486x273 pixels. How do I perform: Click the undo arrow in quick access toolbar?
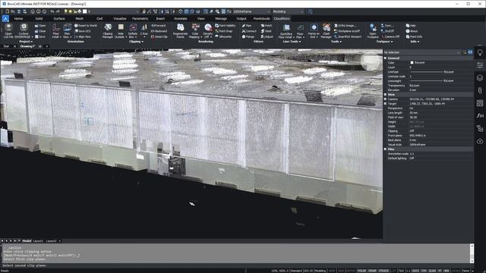52,11
